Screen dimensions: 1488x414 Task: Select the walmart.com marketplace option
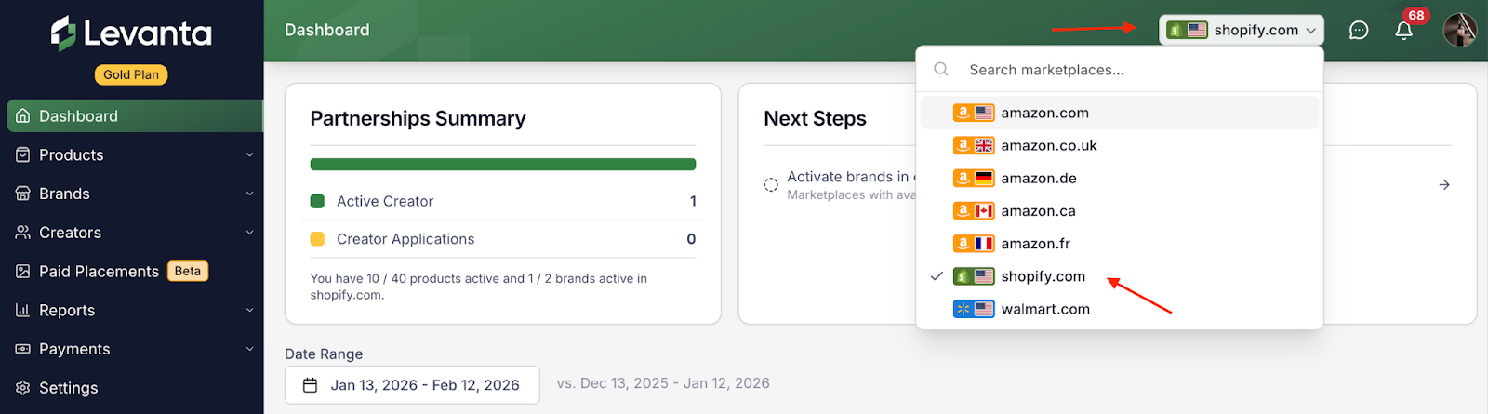coord(1045,309)
